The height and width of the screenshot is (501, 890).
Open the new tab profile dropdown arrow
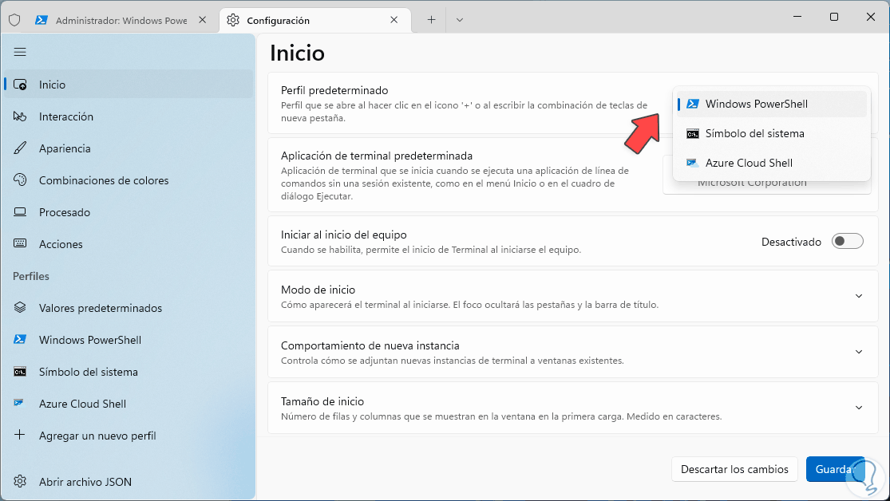460,20
